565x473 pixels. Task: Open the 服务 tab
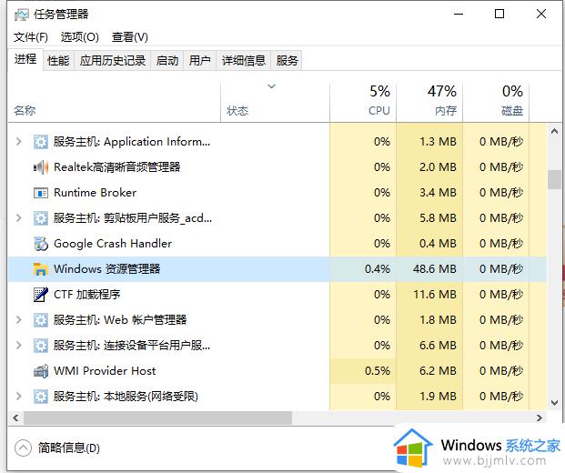[x=288, y=60]
